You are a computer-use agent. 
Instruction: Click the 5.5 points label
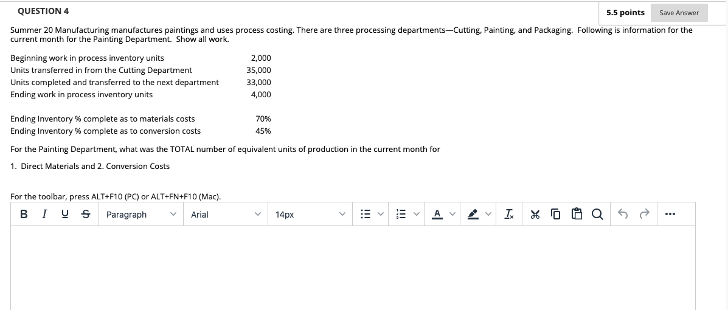[x=625, y=13]
